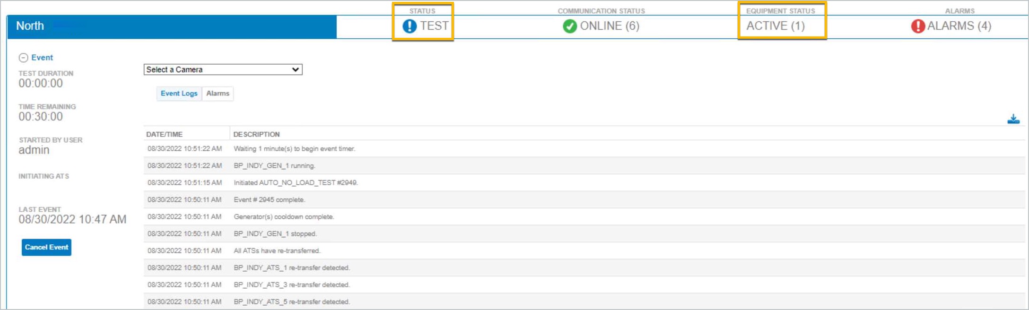
Task: Click the test duration value 00:00:00
Action: point(41,83)
